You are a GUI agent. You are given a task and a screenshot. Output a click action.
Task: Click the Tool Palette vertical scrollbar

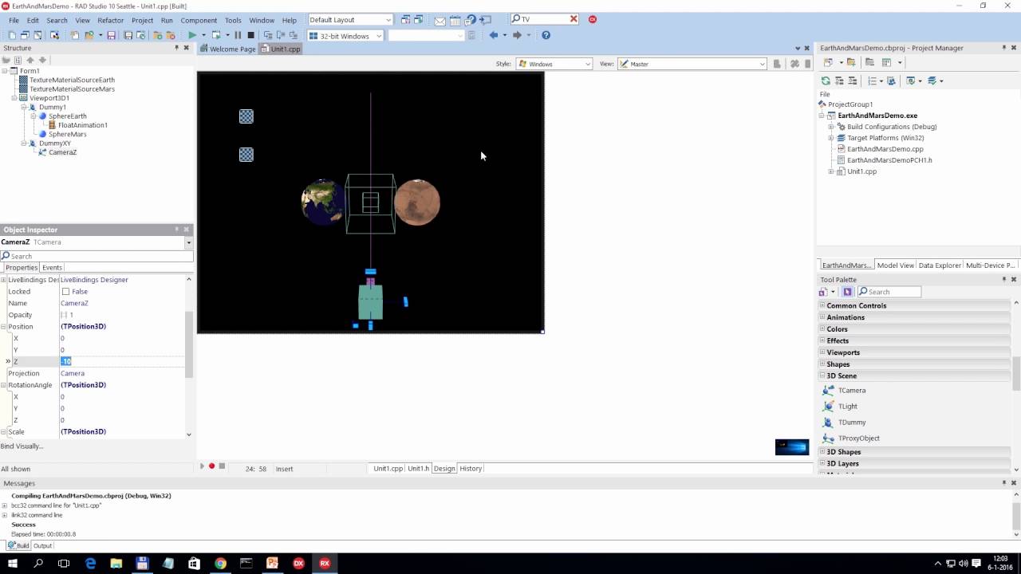(x=1015, y=375)
